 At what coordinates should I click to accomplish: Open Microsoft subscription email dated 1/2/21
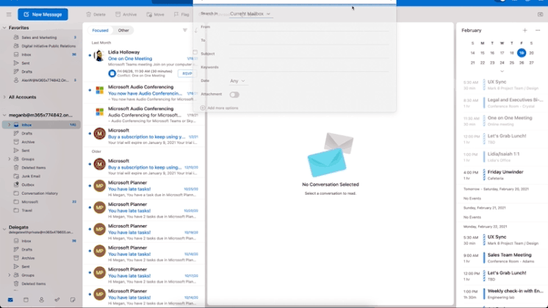pyautogui.click(x=144, y=136)
